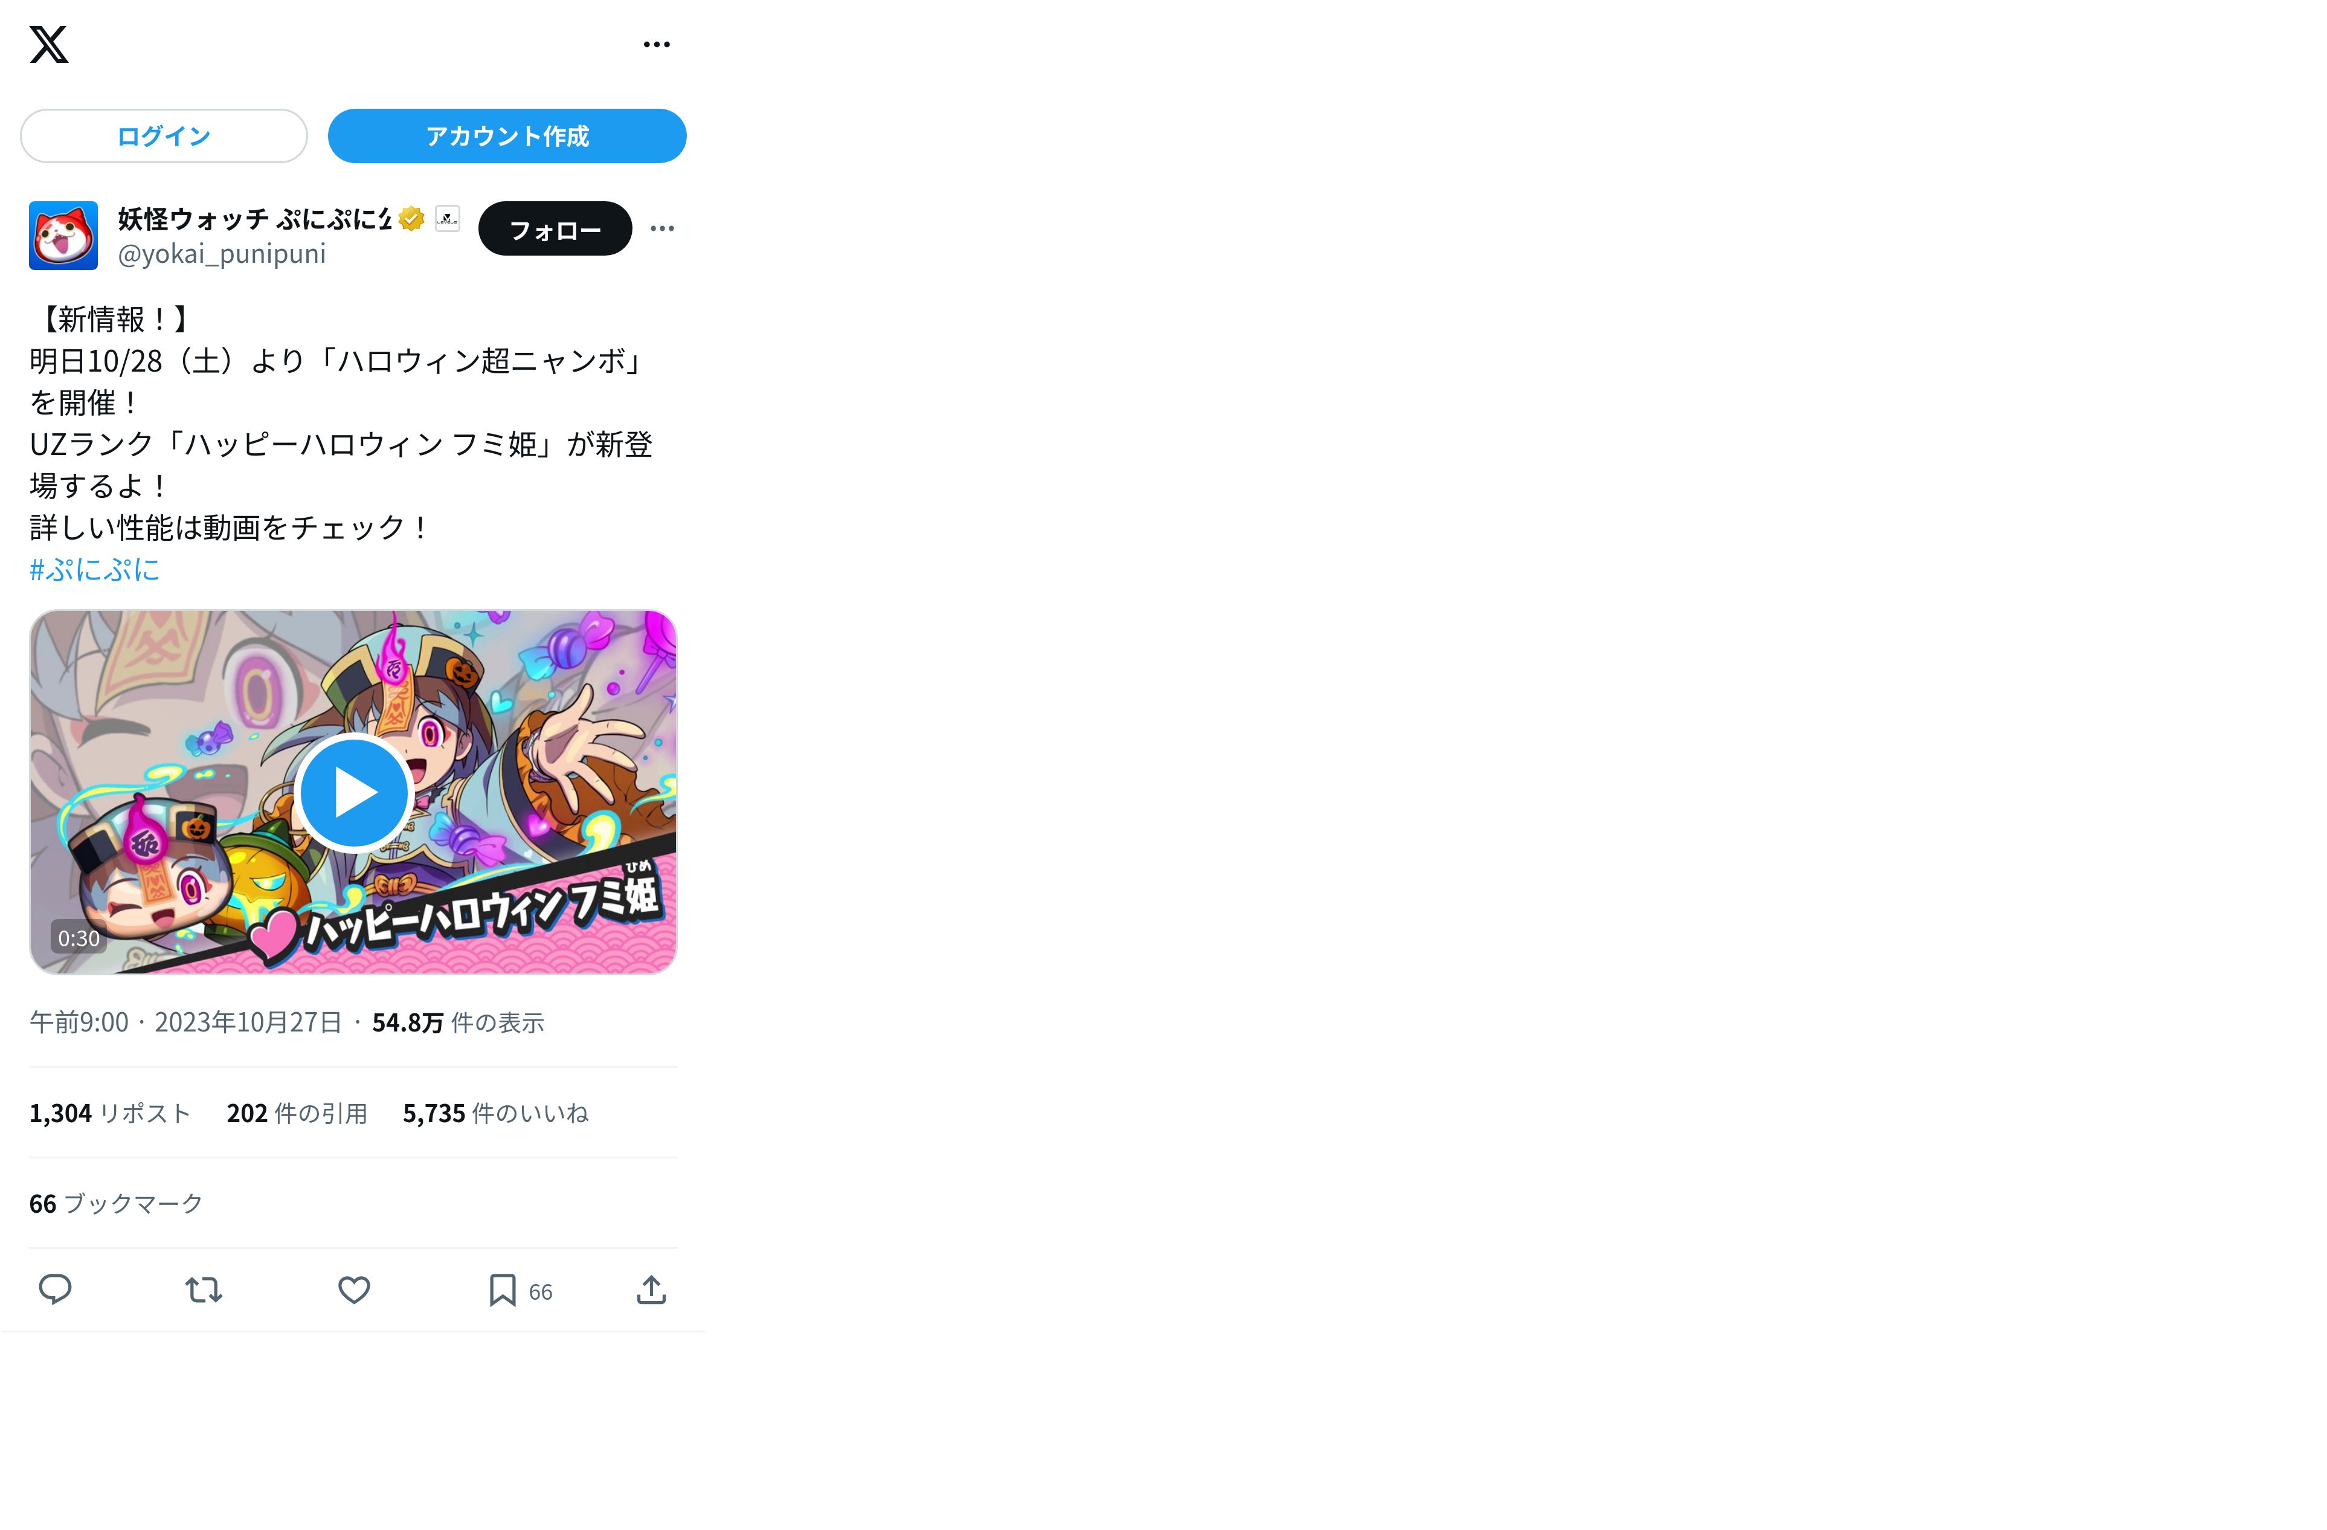Open the Jibanyan profile avatar
This screenshot has width=2327, height=1530.
click(x=63, y=236)
